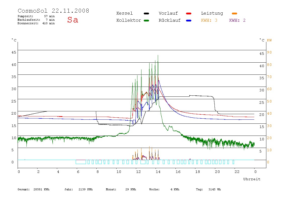289x205 pixels.
Task: Click the "Uhrzeit" time axis label
Action: point(252,179)
